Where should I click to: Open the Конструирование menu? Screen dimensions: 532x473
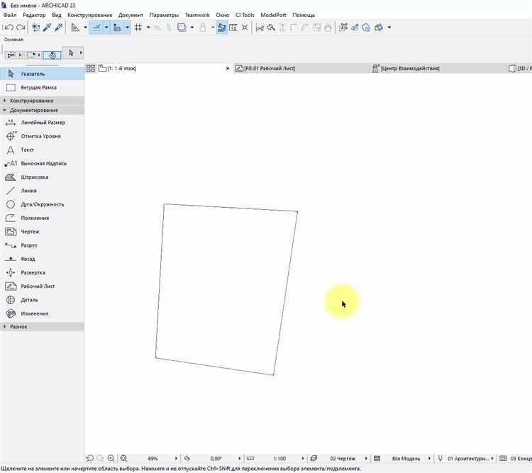pyautogui.click(x=89, y=15)
